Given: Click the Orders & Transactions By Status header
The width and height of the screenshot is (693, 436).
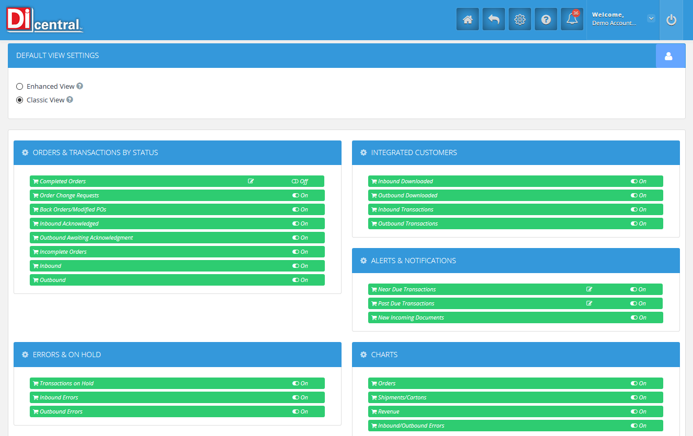Looking at the screenshot, I should 178,153.
